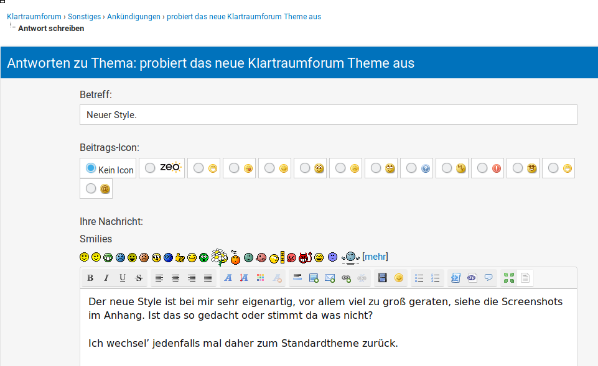The image size is (598, 366).
Task: Click the Betreff subject input field
Action: point(328,115)
